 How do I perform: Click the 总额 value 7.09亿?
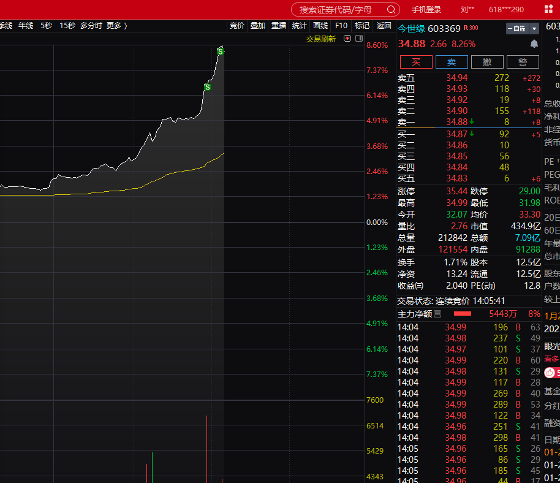coord(528,238)
